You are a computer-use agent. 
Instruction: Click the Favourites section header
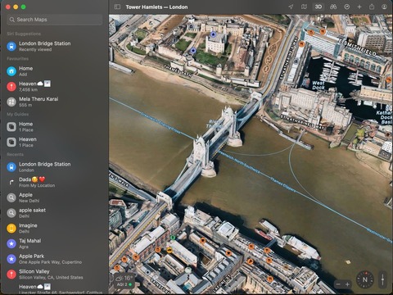[17, 59]
